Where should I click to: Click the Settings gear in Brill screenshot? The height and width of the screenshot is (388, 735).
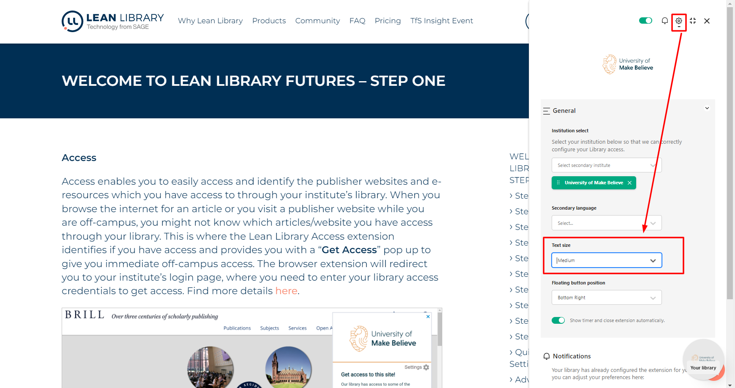click(x=426, y=367)
